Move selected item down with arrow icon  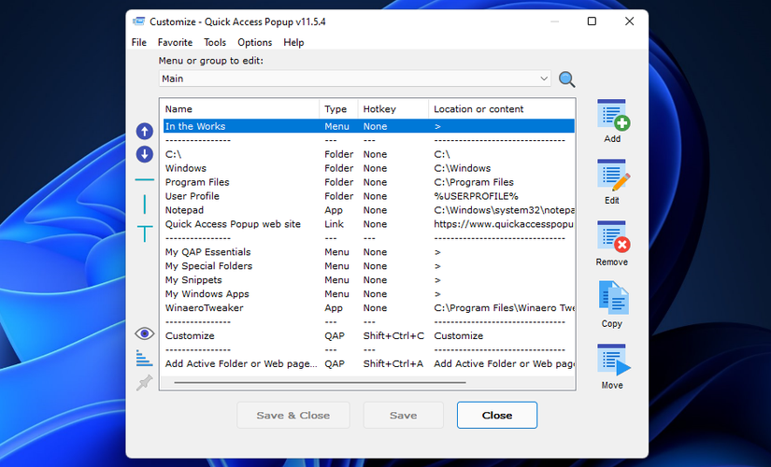pos(145,154)
